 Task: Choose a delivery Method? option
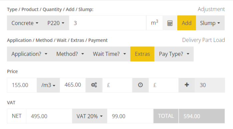click(70, 54)
